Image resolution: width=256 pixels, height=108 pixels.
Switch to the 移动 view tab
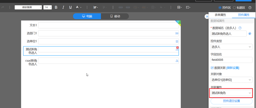coord(115,16)
